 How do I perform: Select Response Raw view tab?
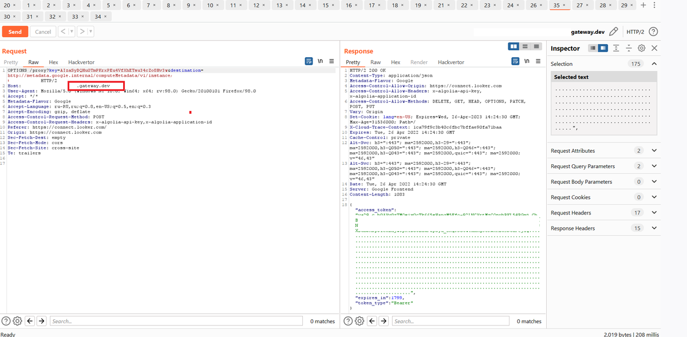tap(376, 62)
